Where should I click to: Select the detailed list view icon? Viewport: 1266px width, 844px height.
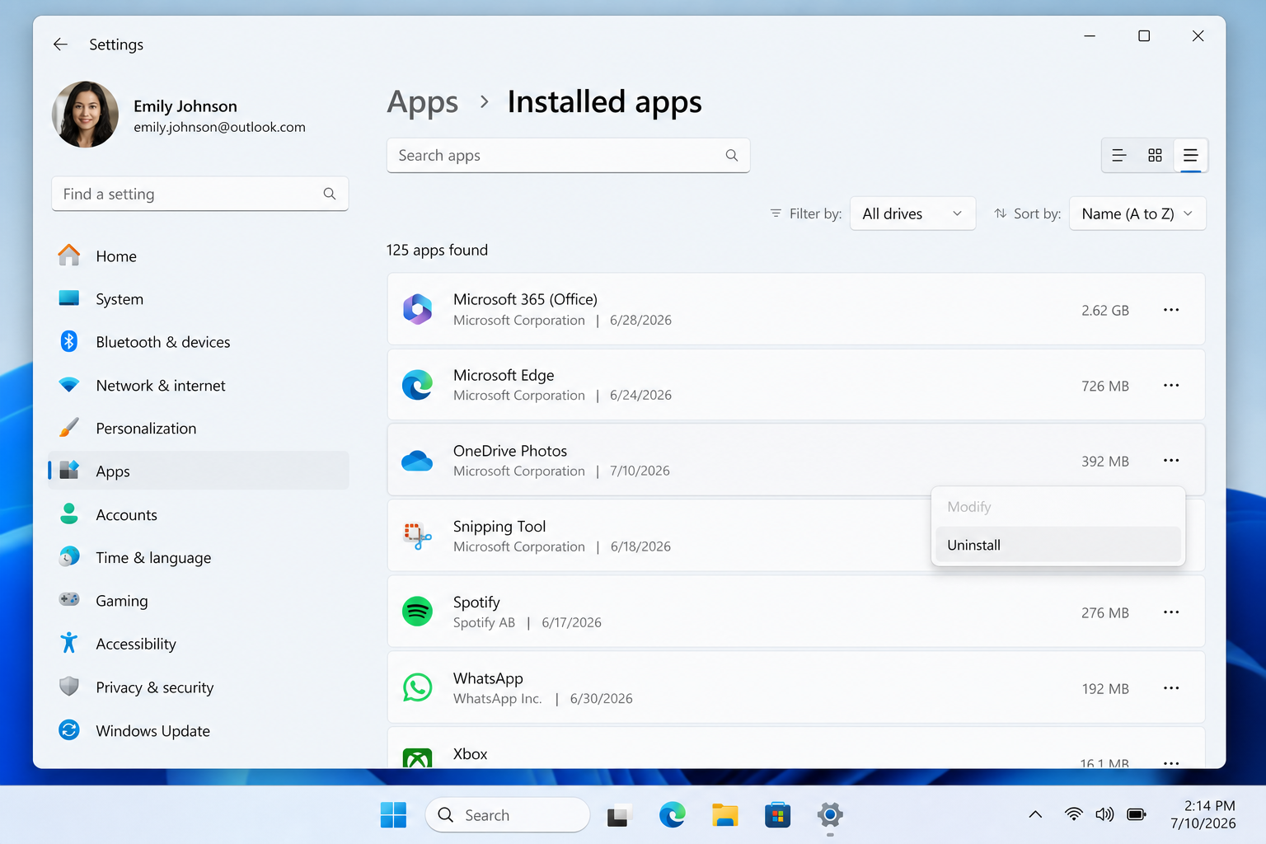click(x=1190, y=156)
